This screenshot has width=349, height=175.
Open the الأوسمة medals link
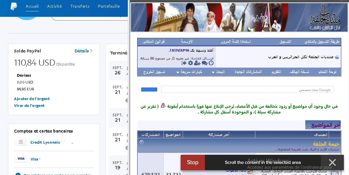[x=187, y=42]
